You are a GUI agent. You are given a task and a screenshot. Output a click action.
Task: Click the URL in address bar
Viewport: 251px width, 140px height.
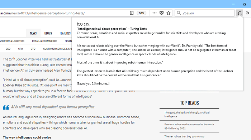(42, 13)
